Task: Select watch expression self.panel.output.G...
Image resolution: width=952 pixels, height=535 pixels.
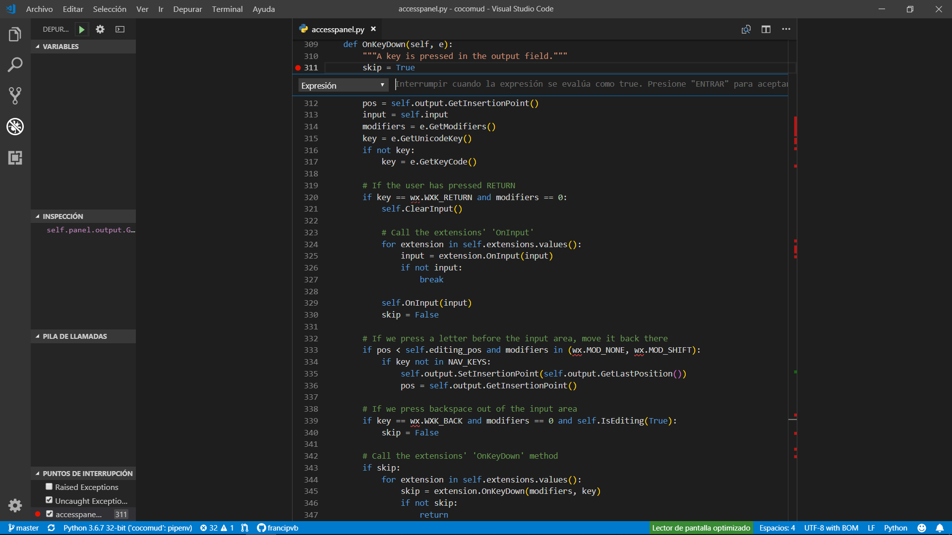Action: coord(90,230)
